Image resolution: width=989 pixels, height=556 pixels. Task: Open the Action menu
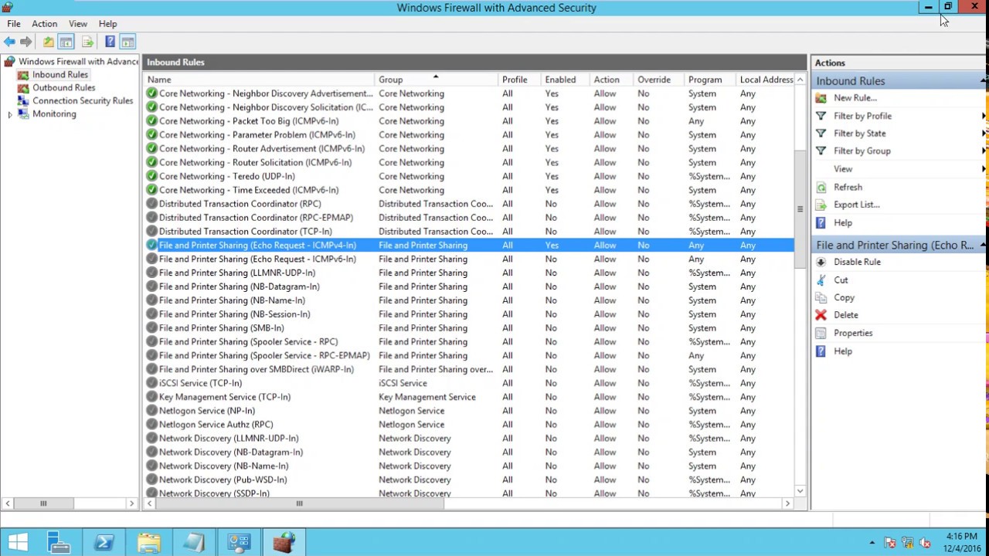pyautogui.click(x=44, y=24)
